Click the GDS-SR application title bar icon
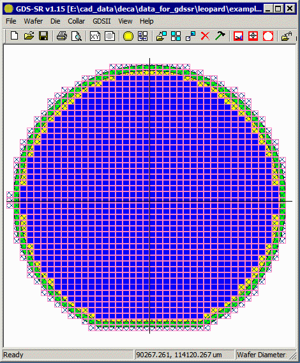This screenshot has width=300, height=363. [8, 8]
